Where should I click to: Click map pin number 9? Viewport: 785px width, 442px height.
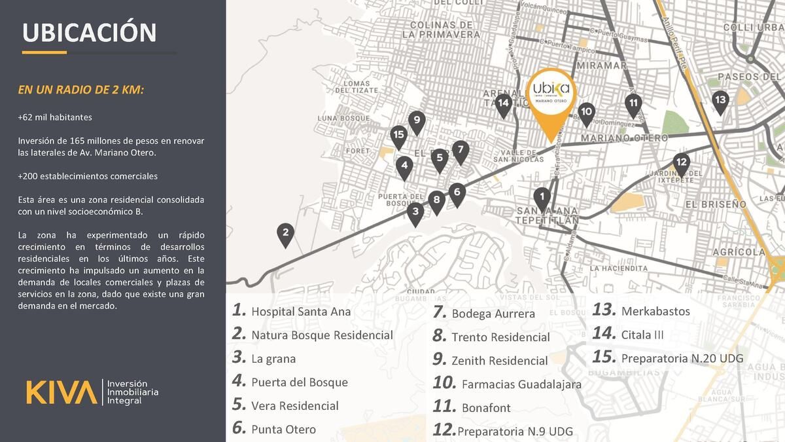click(417, 123)
